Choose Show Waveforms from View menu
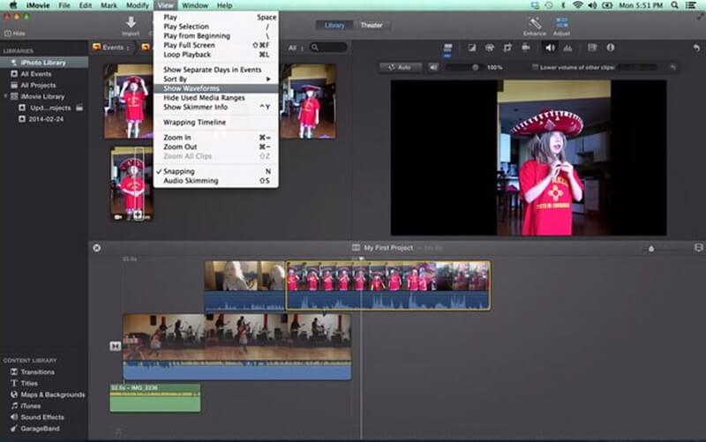Image resolution: width=706 pixels, height=442 pixels. coord(191,88)
